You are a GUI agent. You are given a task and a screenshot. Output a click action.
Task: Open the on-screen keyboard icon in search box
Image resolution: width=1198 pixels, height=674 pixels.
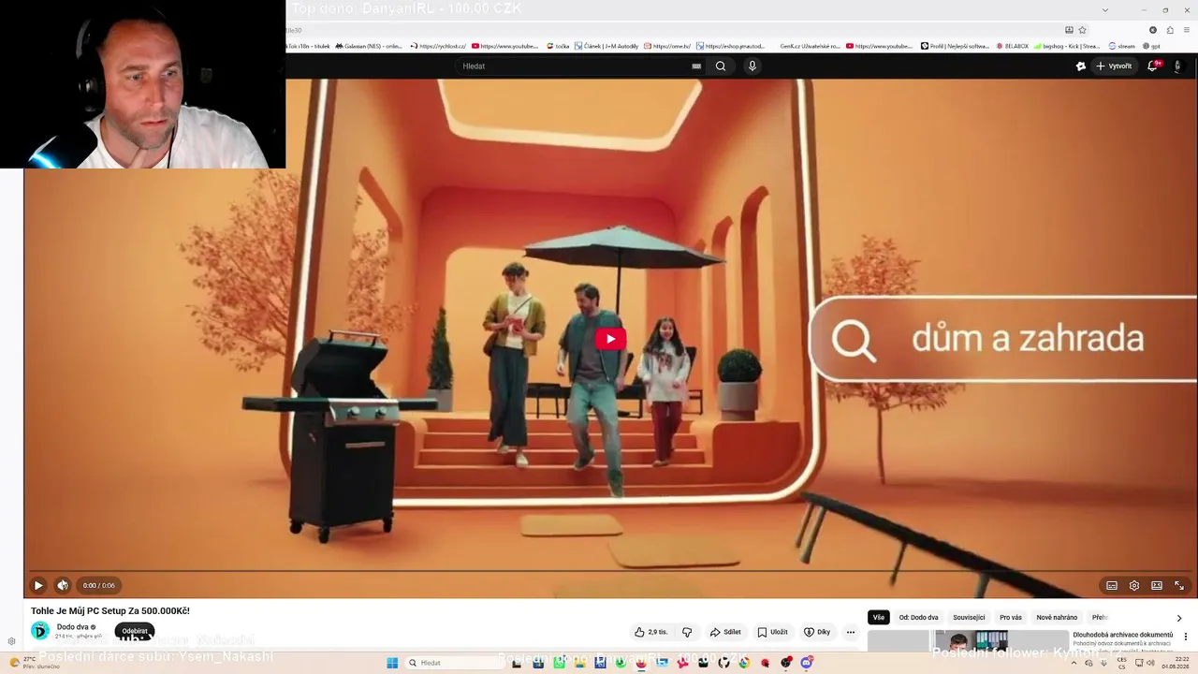coord(696,66)
